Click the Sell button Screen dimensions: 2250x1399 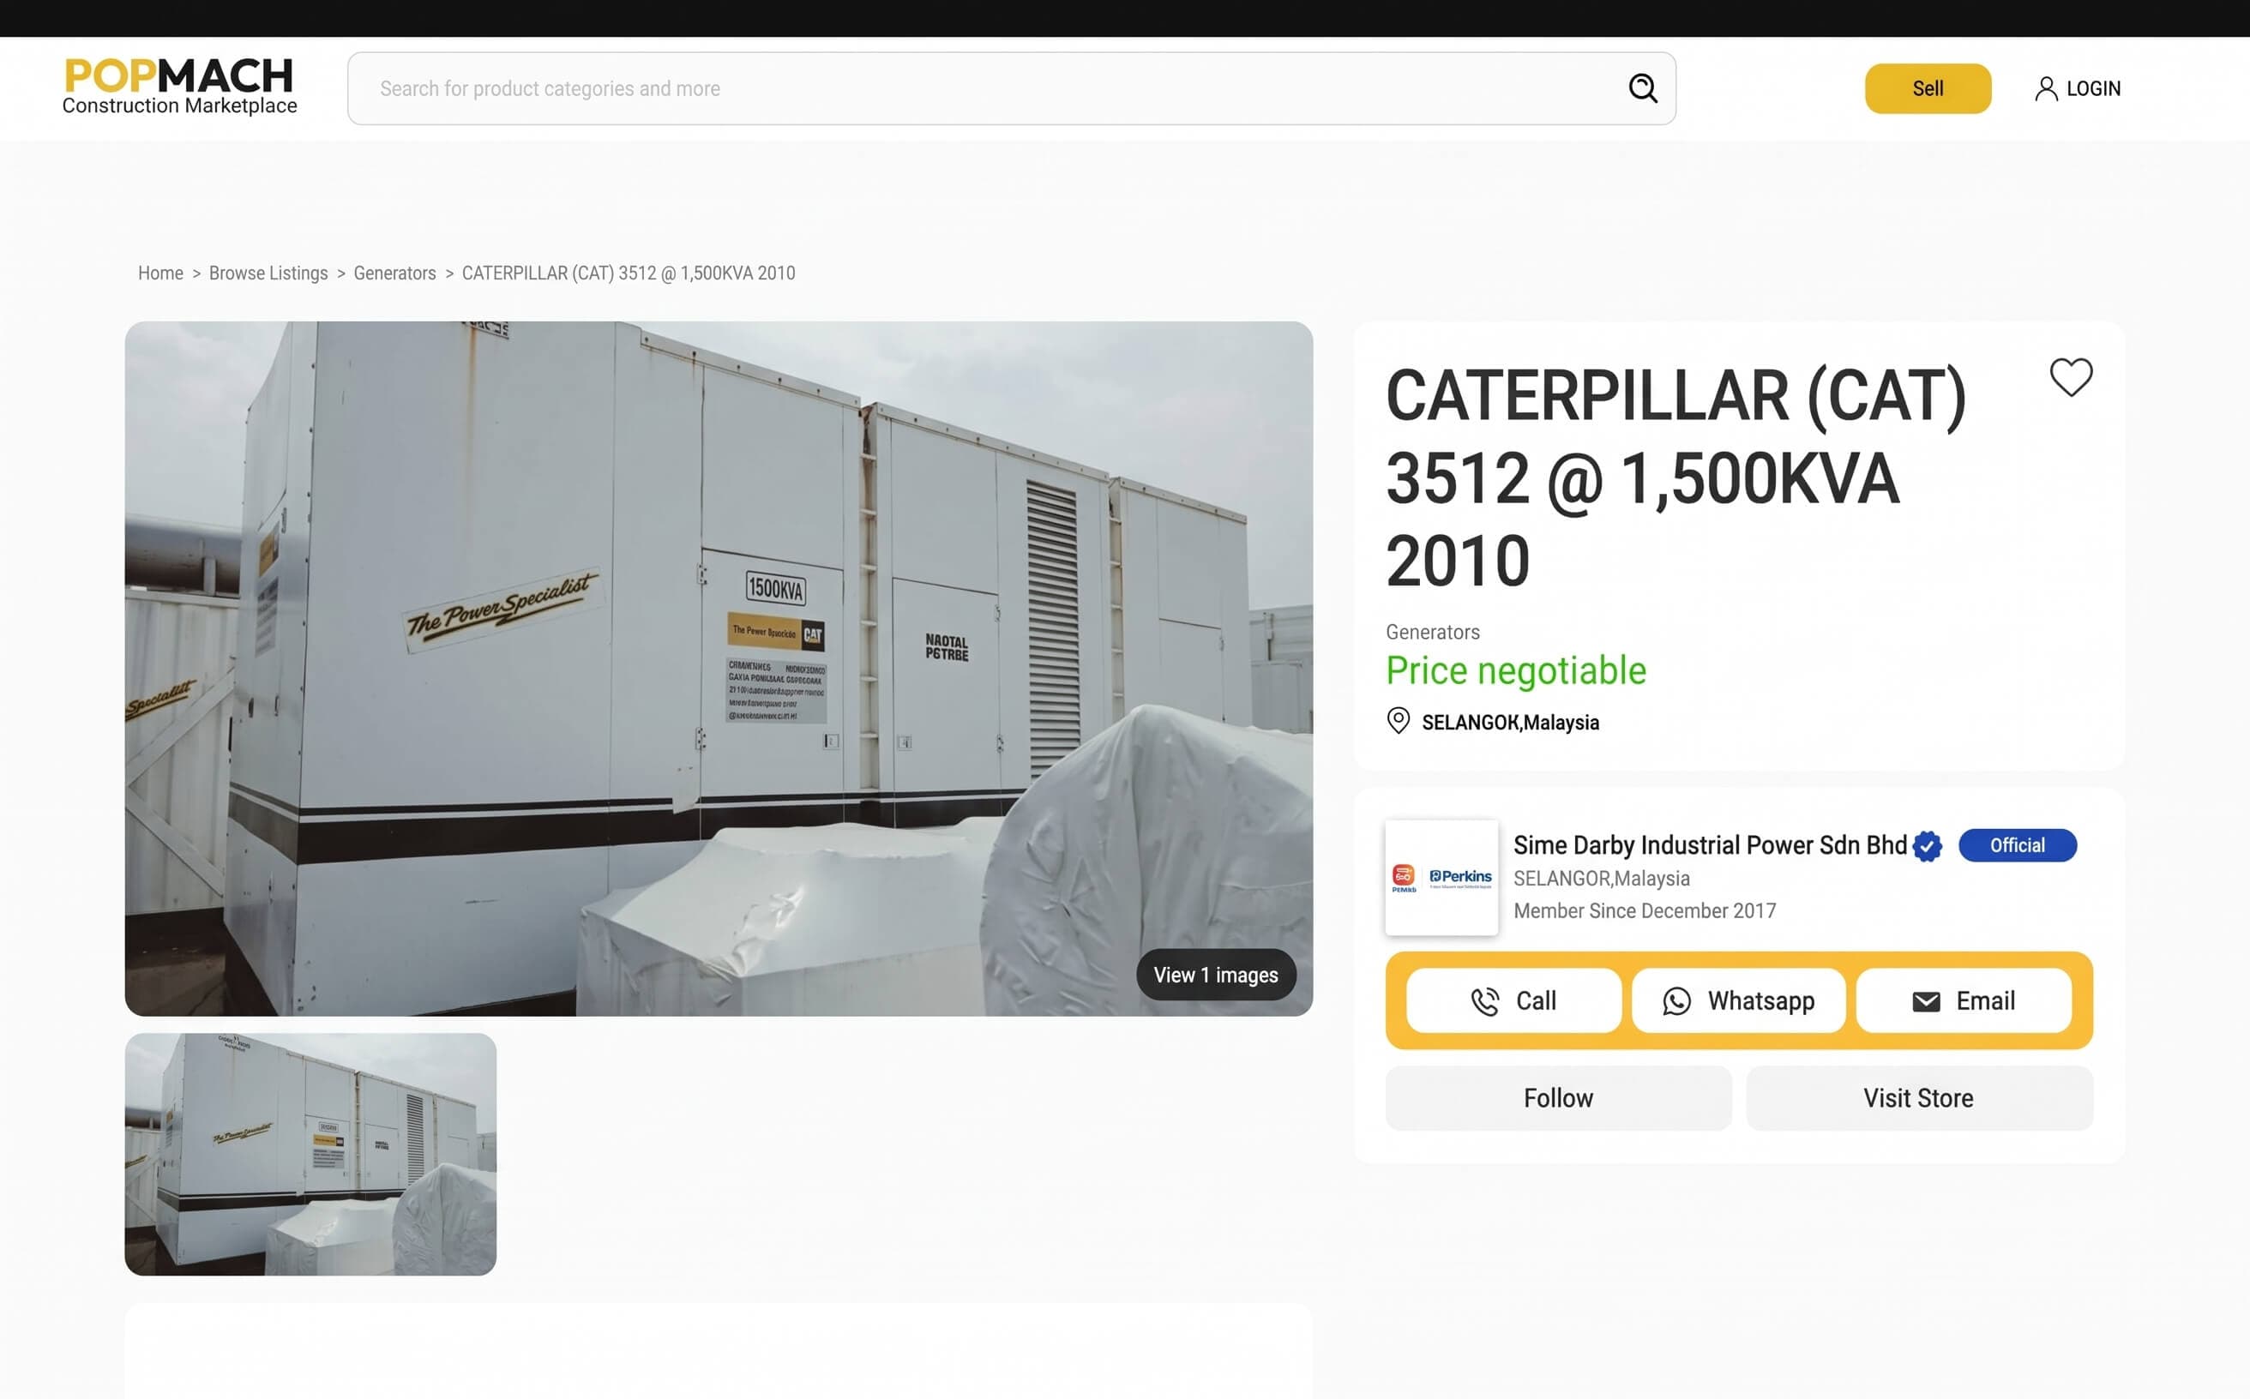[1927, 89]
